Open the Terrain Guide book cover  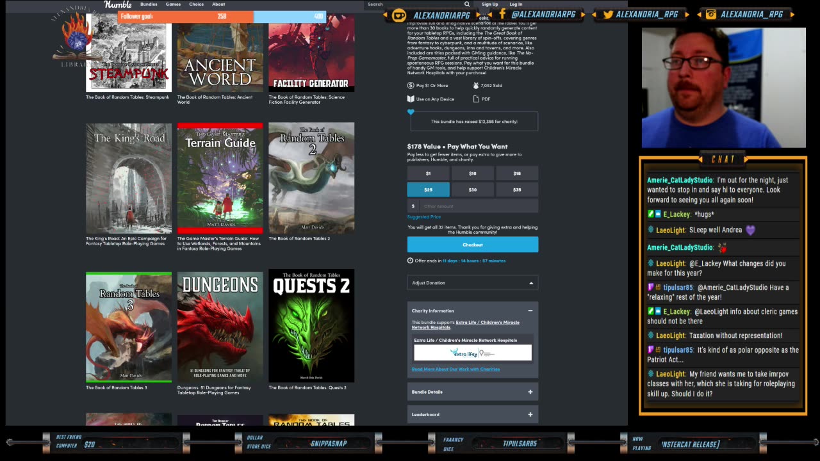[x=220, y=178]
